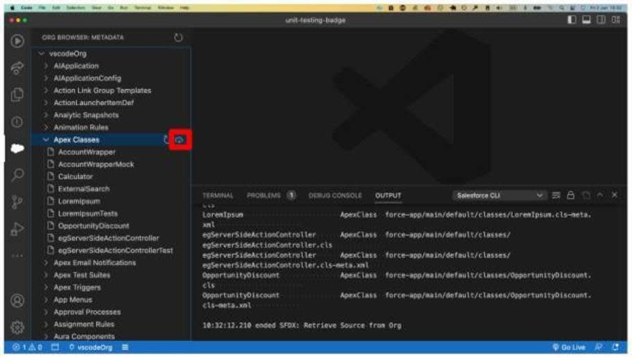Image resolution: width=632 pixels, height=357 pixels.
Task: Open the Apple menu
Action: coord(12,8)
